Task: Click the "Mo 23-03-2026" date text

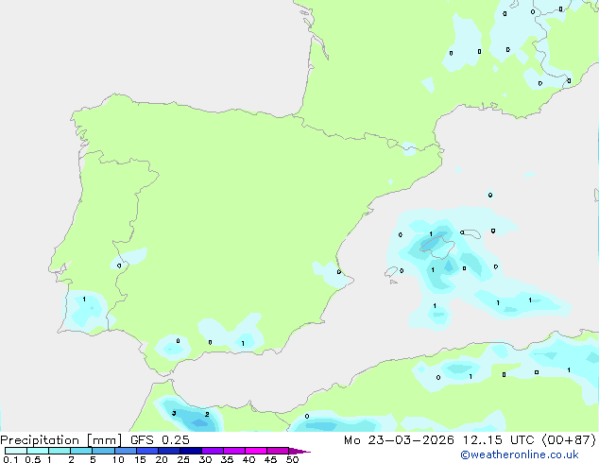Action: [x=400, y=440]
